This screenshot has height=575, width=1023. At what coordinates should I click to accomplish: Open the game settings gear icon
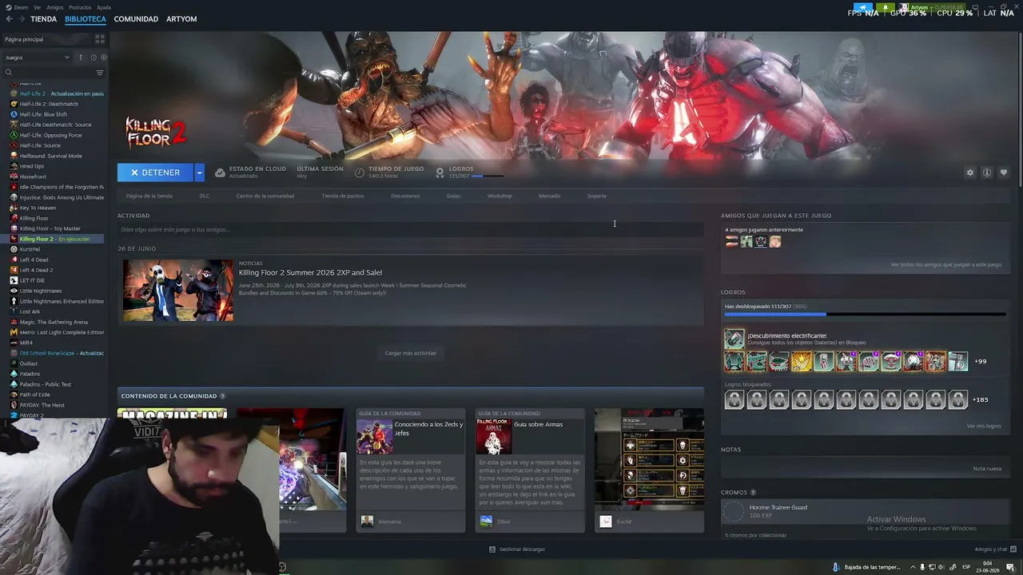(970, 172)
